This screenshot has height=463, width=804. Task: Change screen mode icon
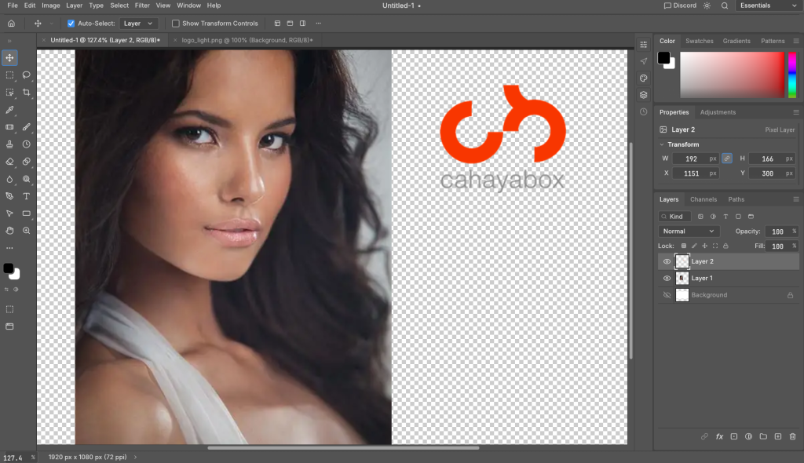pyautogui.click(x=9, y=326)
